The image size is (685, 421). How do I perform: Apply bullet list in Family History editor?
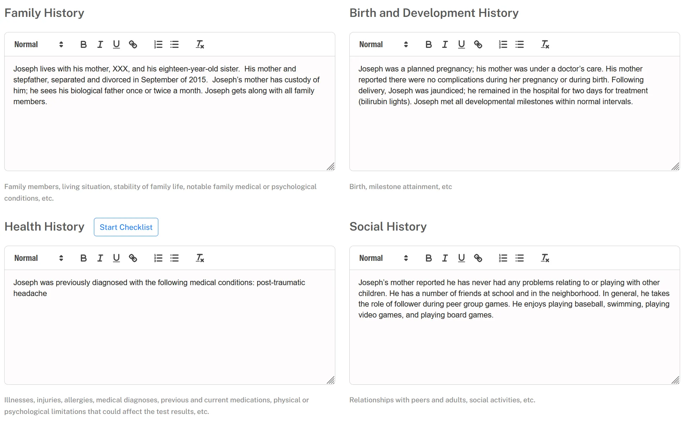[x=175, y=44]
